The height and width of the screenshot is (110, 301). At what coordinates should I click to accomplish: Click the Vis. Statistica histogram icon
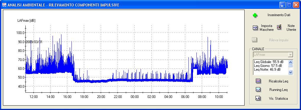[258, 98]
